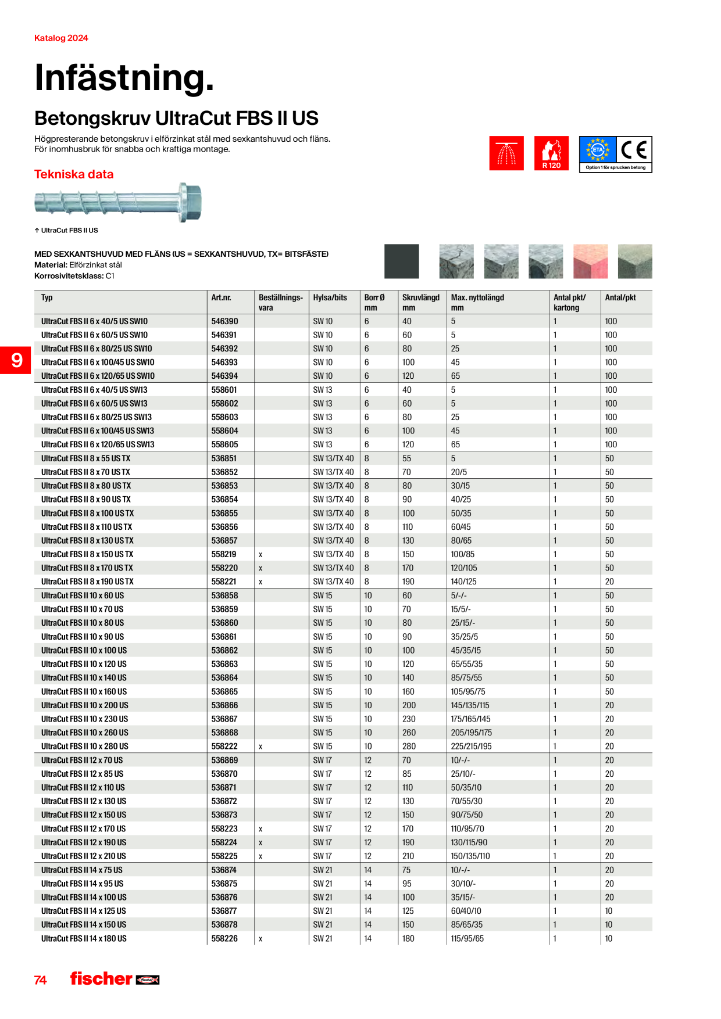The image size is (721, 1019).
Task: Click article number 558601
Action: click(x=224, y=390)
